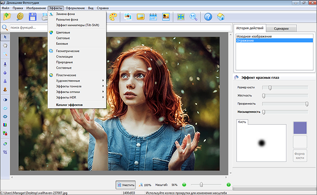317x195 pixels.
Task: Choose Замена фона from Effects menu
Action: [66, 15]
